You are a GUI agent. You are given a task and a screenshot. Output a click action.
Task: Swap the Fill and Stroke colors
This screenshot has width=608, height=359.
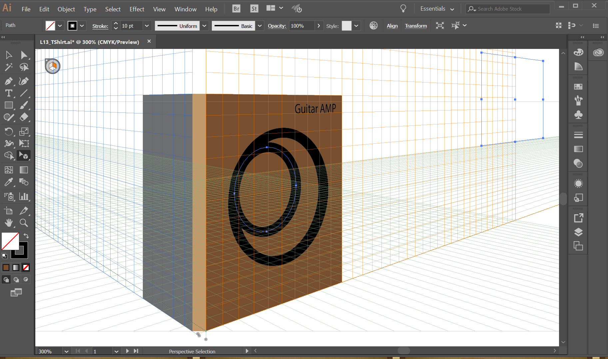pos(26,236)
